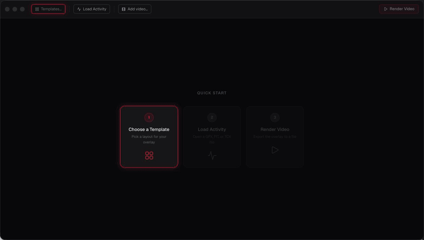Click the film strip icon on Add video…
The width and height of the screenshot is (424, 240).
point(124,9)
